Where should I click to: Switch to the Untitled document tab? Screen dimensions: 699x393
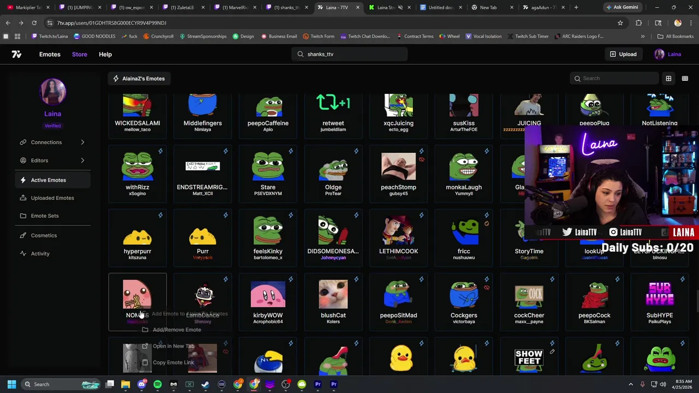coord(440,8)
